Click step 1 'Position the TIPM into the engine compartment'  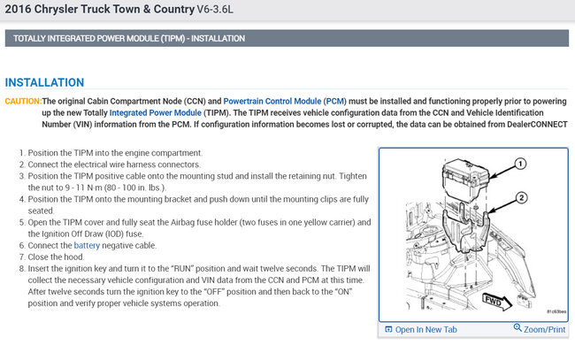point(115,153)
